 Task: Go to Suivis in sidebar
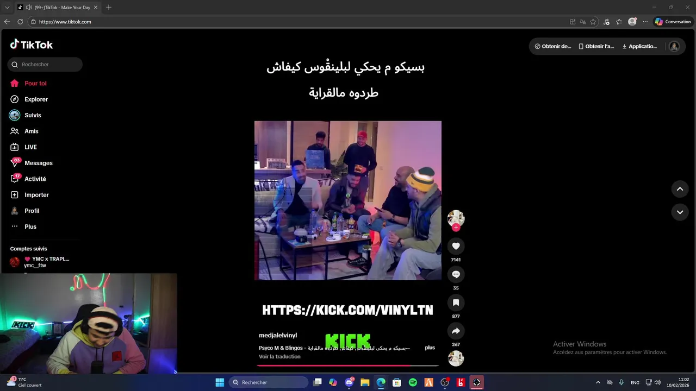point(26,115)
